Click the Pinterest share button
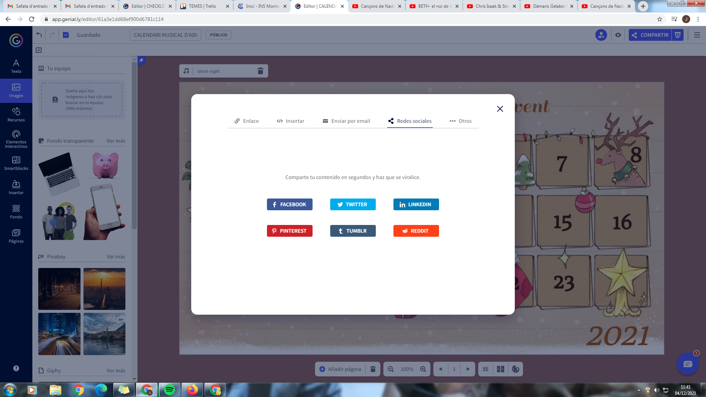This screenshot has width=706, height=397. point(289,231)
